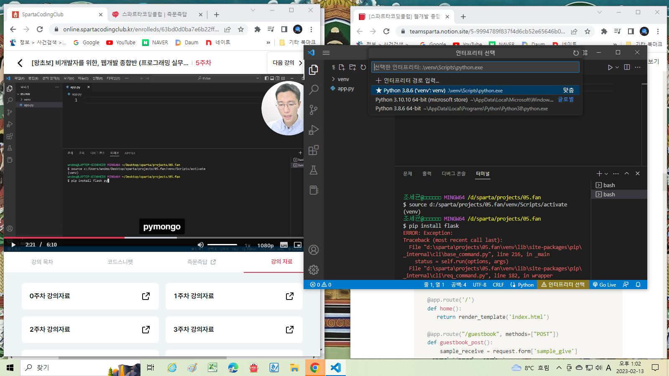Open VS Code notifications bell
This screenshot has height=376, width=669.
(638, 285)
